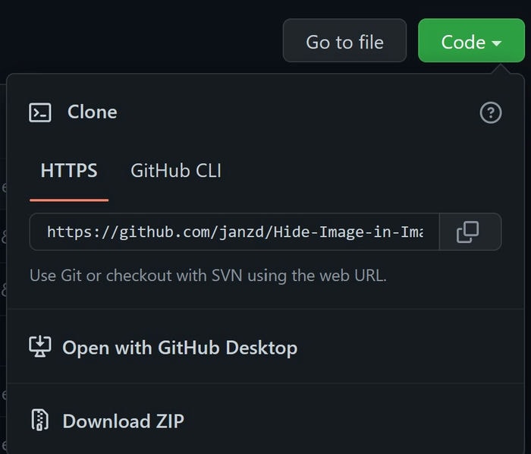Choose the Download ZIP option

point(123,421)
